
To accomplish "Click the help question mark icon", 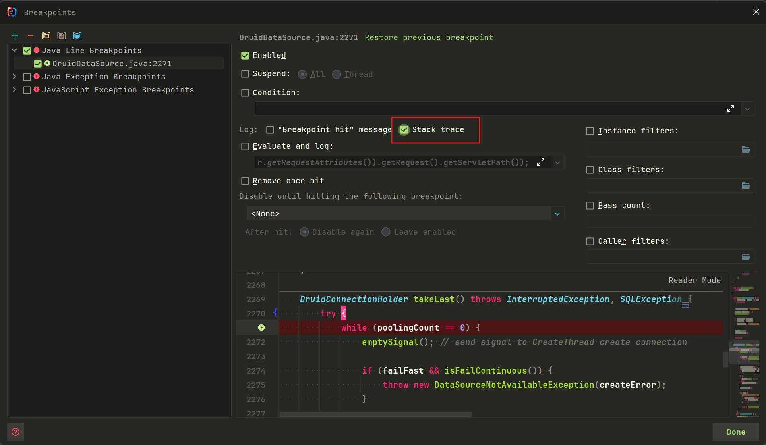I will point(15,432).
